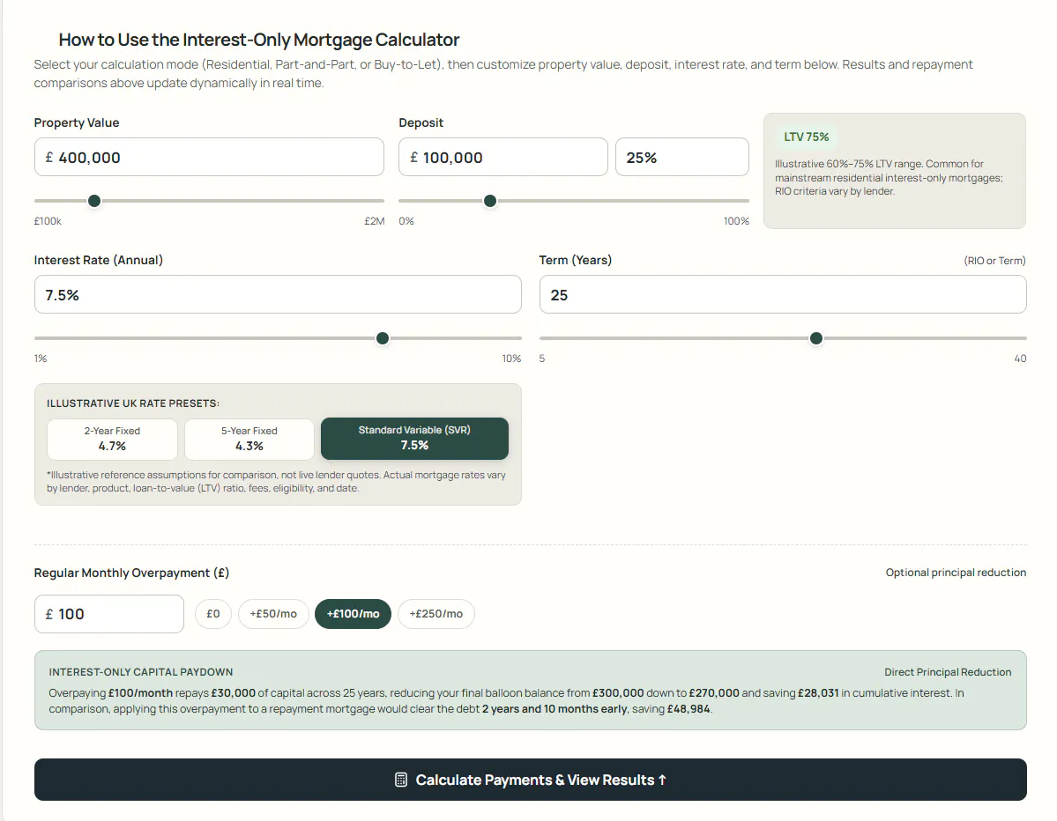Image resolution: width=1057 pixels, height=821 pixels.
Task: Select the +£100/mo overpayment chip
Action: [x=354, y=614]
